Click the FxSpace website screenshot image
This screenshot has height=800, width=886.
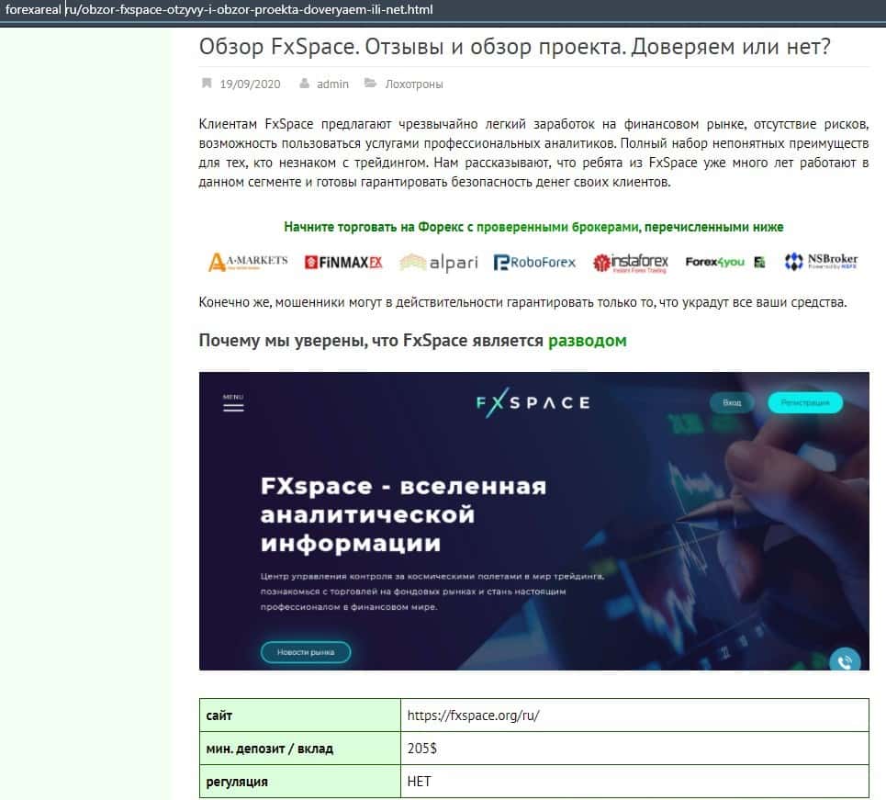click(534, 522)
